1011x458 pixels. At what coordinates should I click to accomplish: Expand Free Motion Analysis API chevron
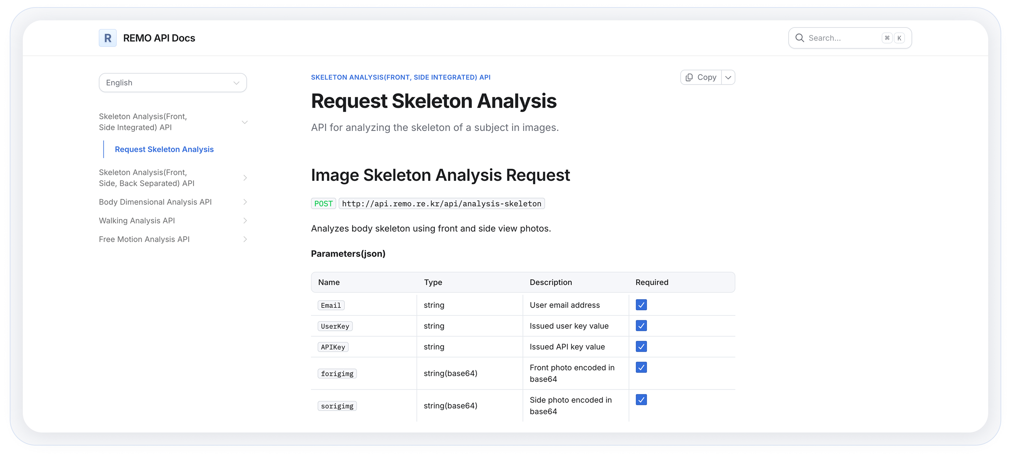coord(245,239)
